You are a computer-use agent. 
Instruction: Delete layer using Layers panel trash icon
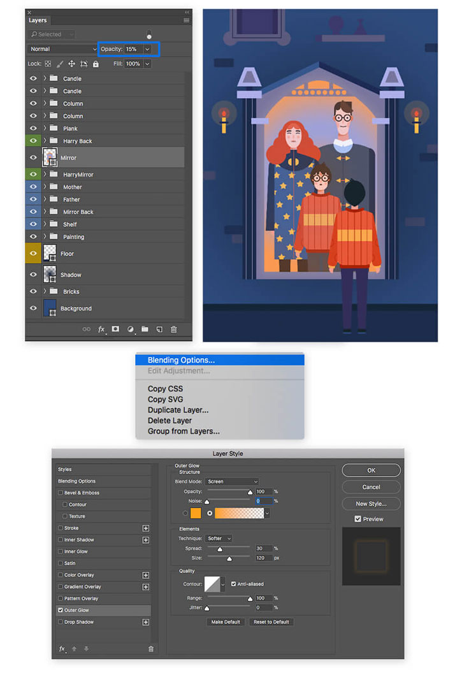(174, 330)
